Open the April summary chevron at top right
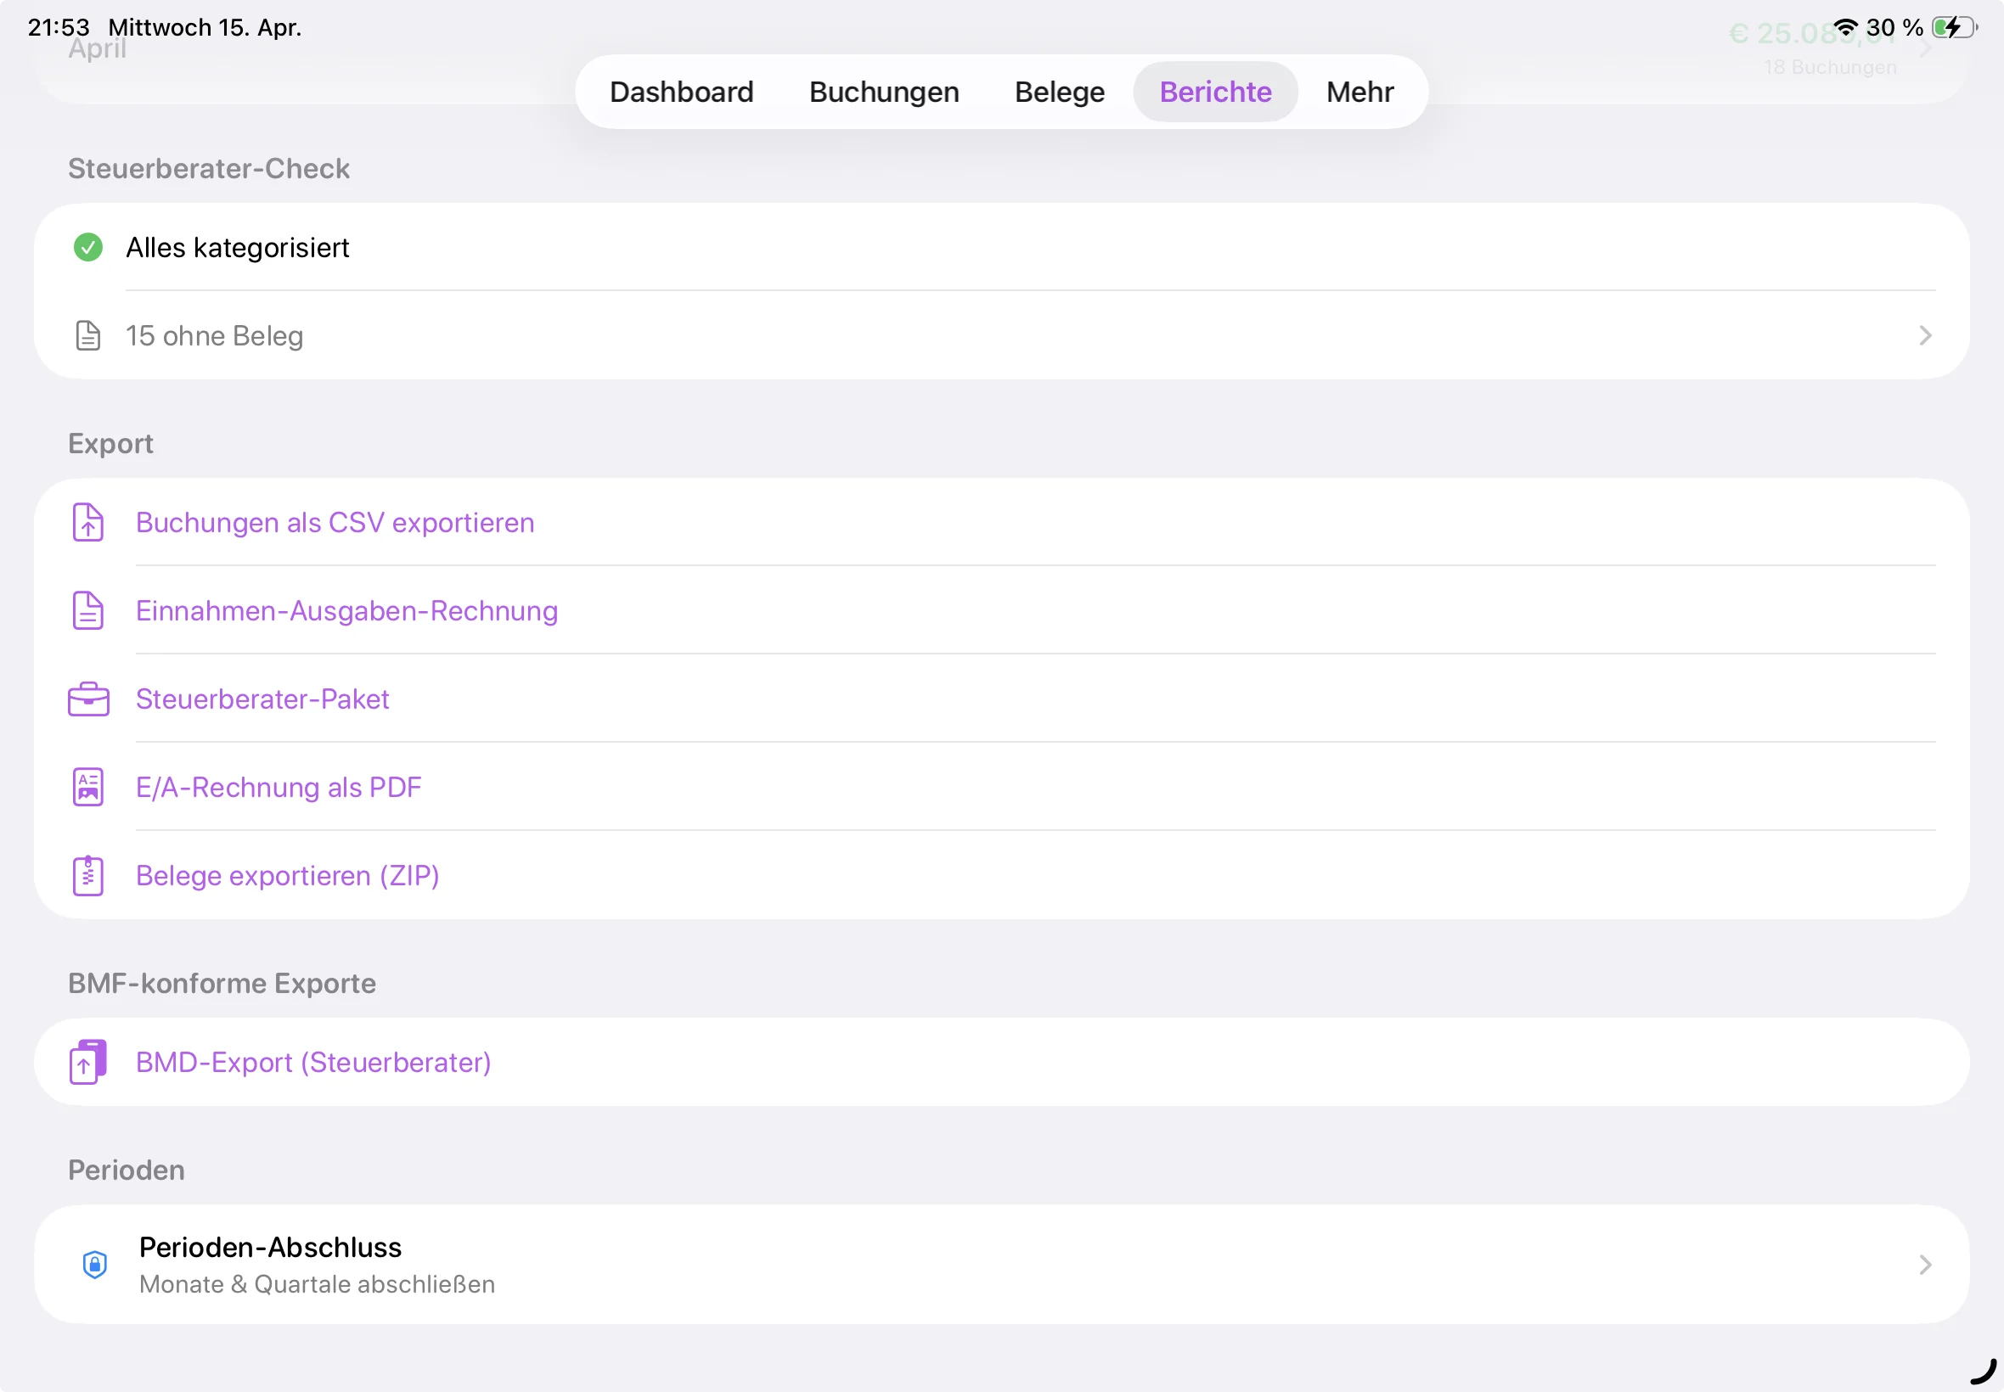 pyautogui.click(x=1927, y=48)
